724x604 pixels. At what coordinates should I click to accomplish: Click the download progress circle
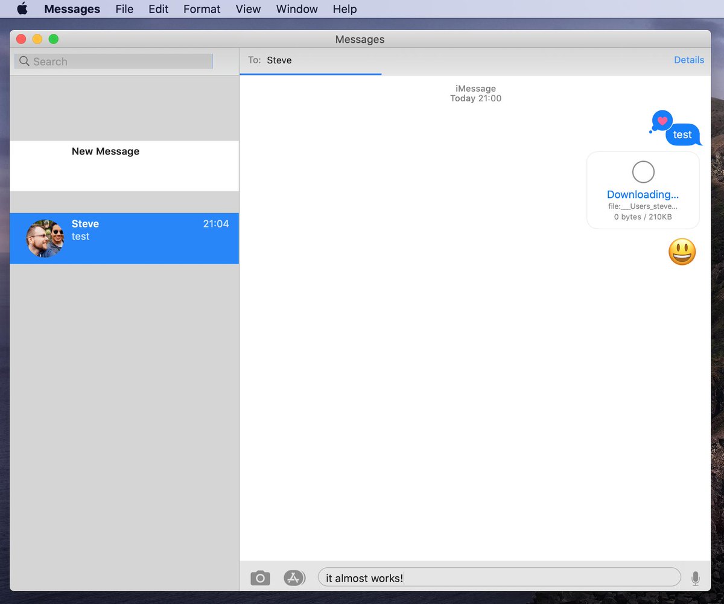643,172
